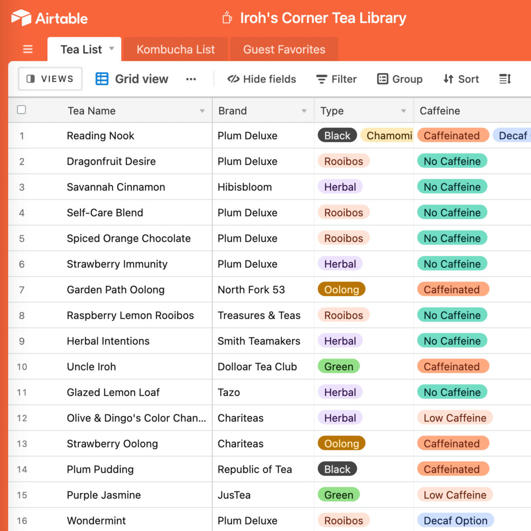Screen dimensions: 531x531
Task: Toggle the Views sidebar button
Action: coord(50,79)
